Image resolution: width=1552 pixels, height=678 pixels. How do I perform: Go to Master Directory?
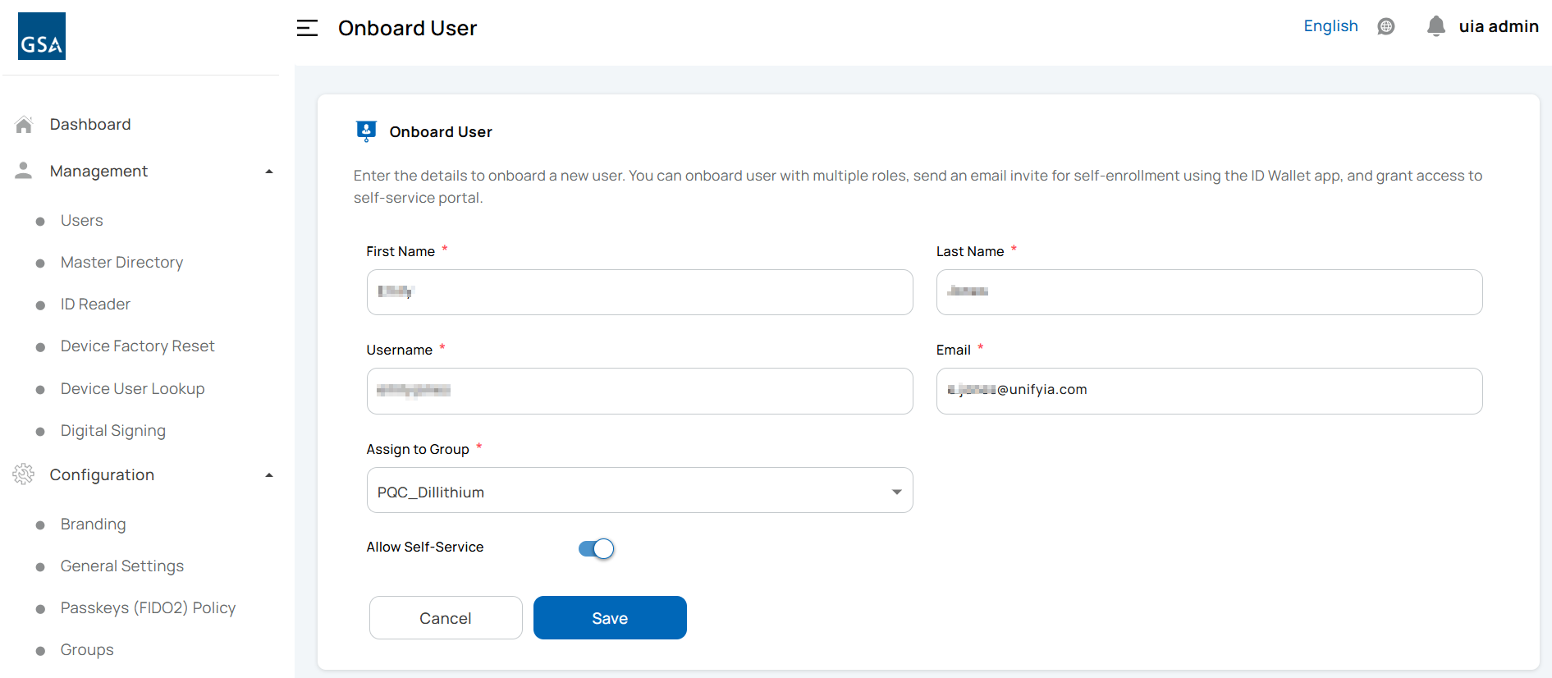click(x=121, y=263)
